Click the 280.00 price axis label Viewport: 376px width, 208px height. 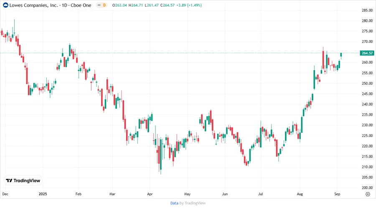pyautogui.click(x=367, y=20)
